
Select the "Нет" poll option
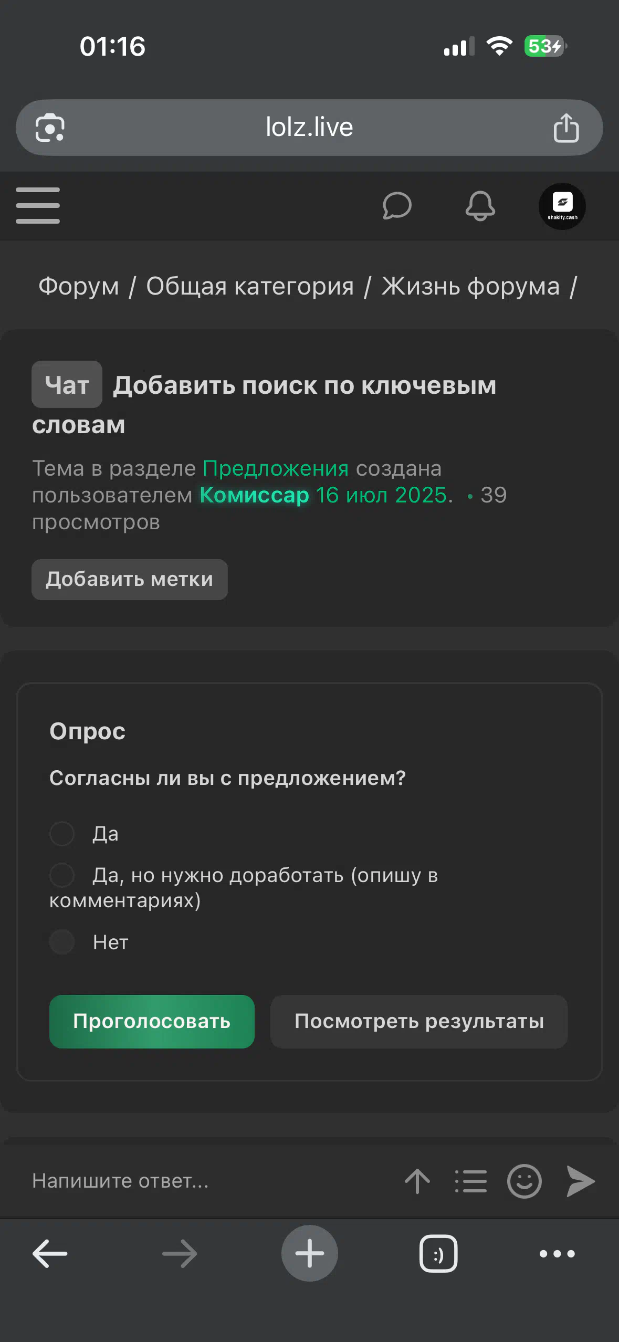[62, 942]
